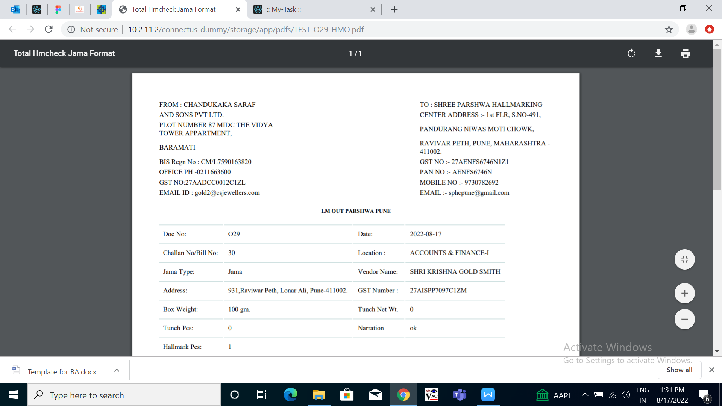Show all downloads
This screenshot has width=722, height=406.
pyautogui.click(x=680, y=370)
